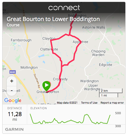Click the map scale bar showing 2 km

click(x=111, y=93)
